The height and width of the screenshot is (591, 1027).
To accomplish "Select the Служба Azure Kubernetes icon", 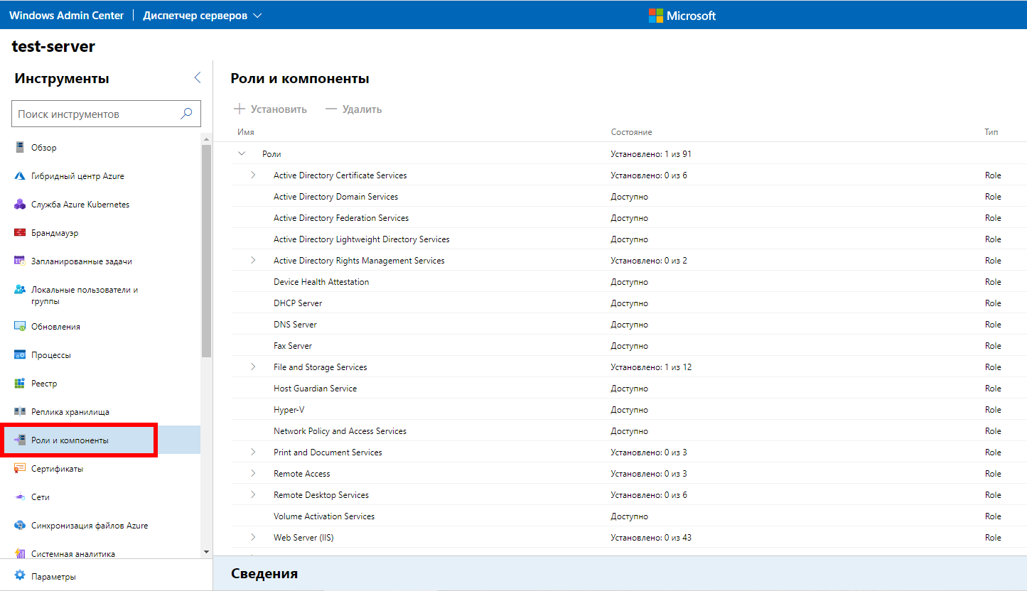I will pyautogui.click(x=20, y=205).
